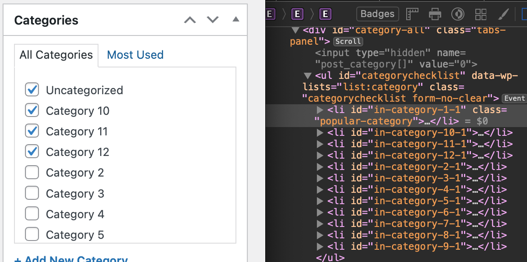Select the paintbrush styles icon
This screenshot has height=262, width=527.
tap(503, 14)
